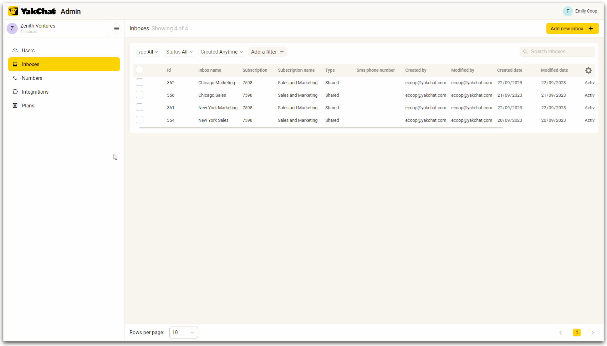Click Add new inbox button
This screenshot has height=346, width=607.
pos(572,28)
